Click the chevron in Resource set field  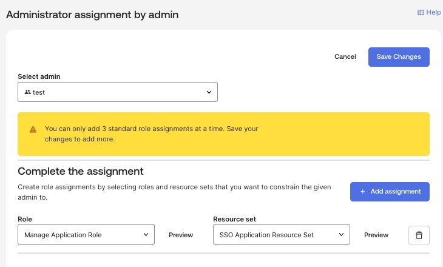pos(341,235)
